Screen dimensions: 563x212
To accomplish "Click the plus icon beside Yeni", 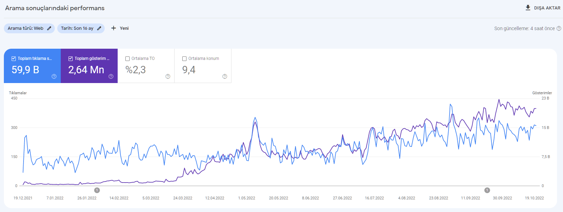I will [x=113, y=28].
